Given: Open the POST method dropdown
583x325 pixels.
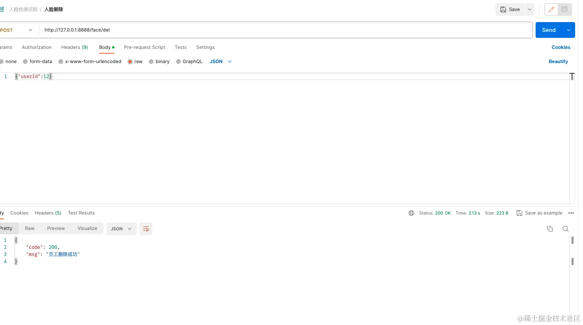Looking at the screenshot, I should 17,30.
